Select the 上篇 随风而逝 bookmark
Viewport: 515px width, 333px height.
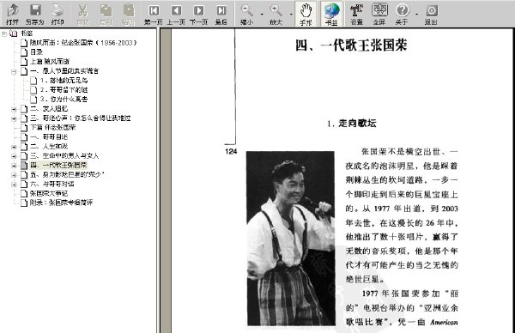tap(50, 62)
